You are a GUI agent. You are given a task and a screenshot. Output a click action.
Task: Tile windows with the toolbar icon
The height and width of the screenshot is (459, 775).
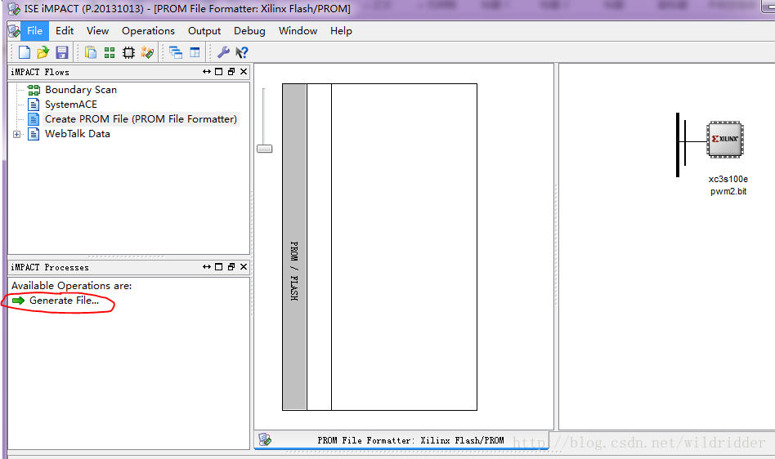[x=195, y=52]
